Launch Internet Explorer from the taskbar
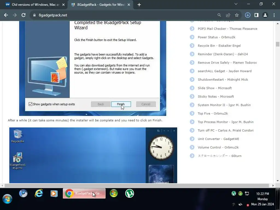The height and width of the screenshot is (210, 280). (39, 193)
